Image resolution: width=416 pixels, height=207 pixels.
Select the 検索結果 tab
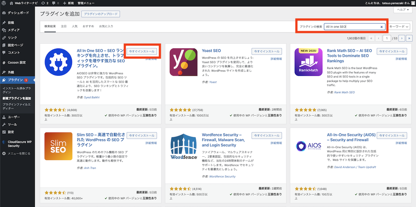(50, 26)
